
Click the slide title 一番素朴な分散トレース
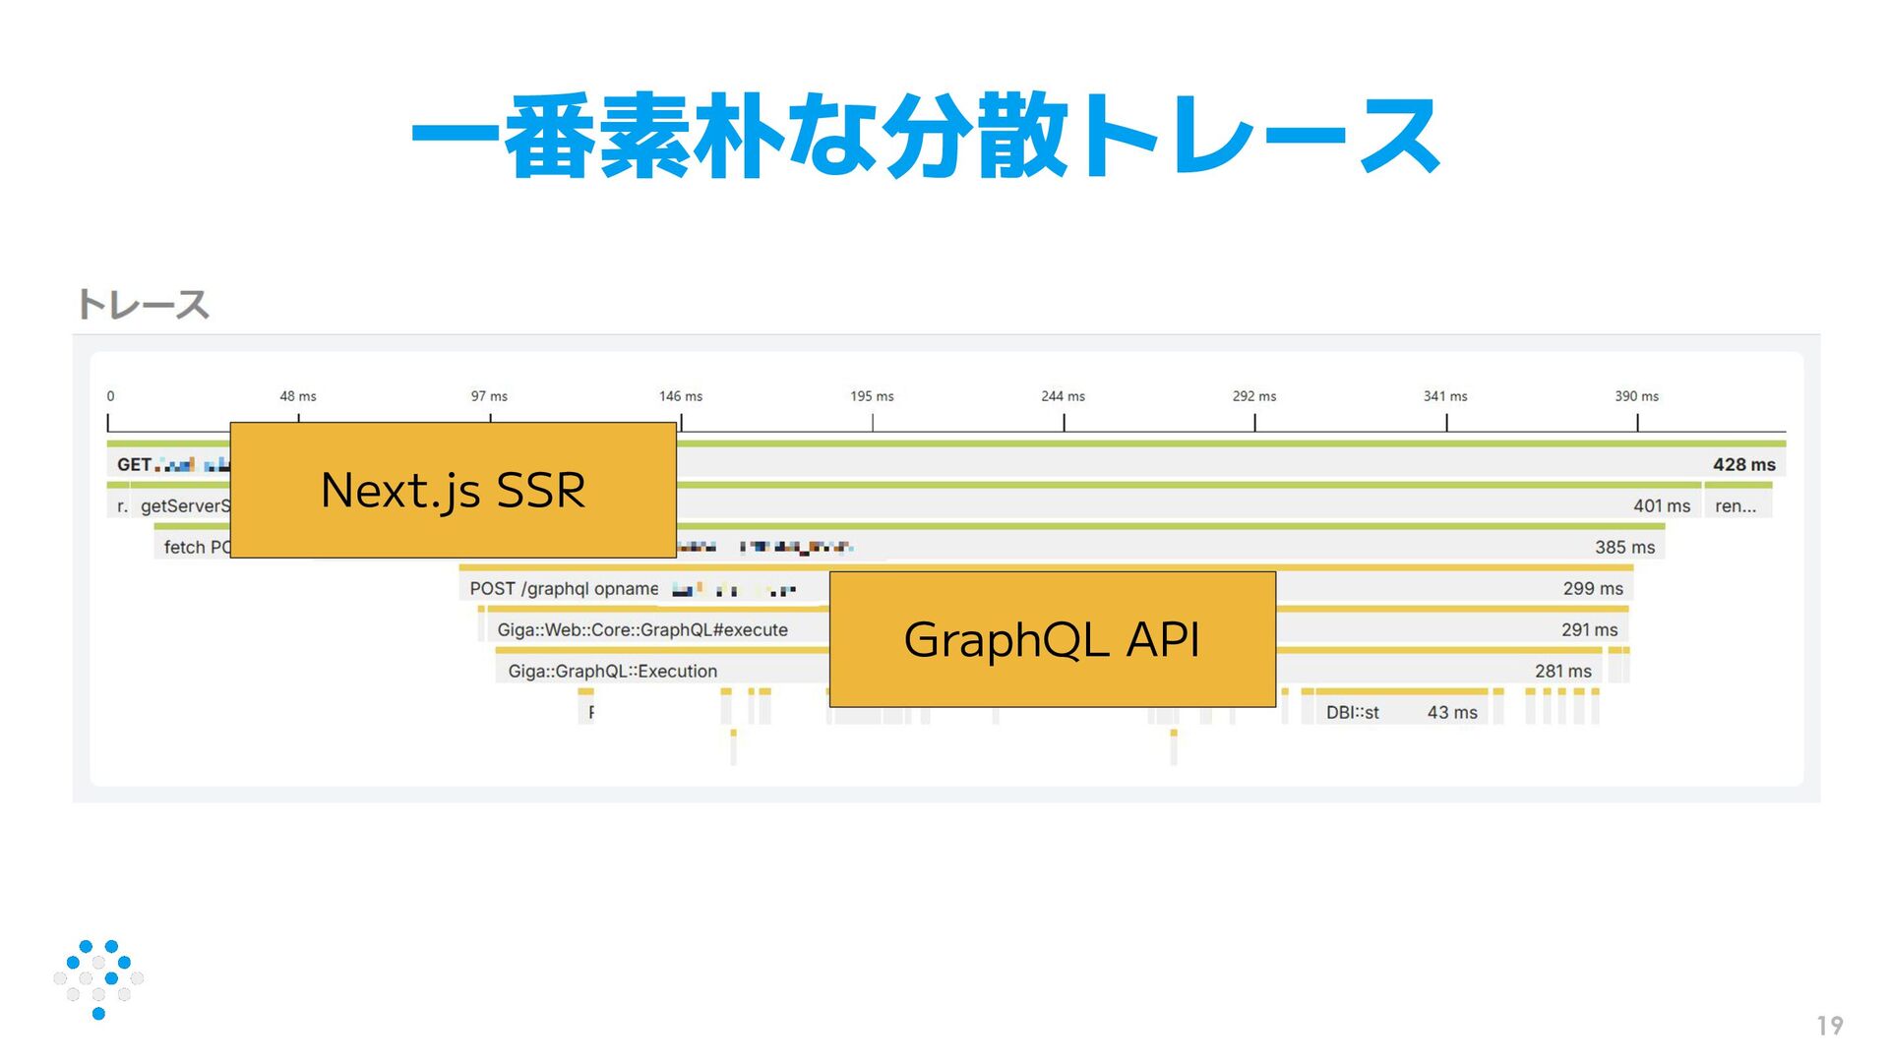925,136
